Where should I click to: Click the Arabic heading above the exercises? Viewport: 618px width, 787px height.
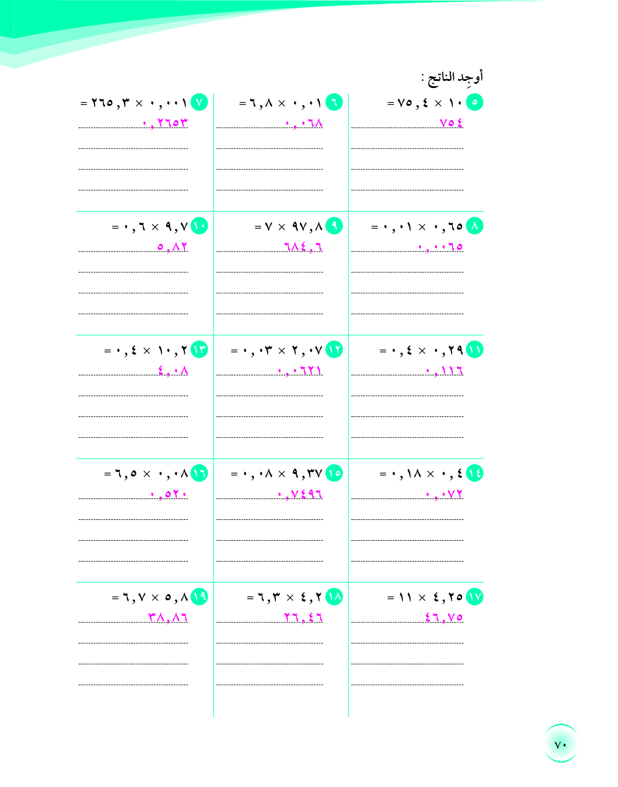tap(452, 77)
